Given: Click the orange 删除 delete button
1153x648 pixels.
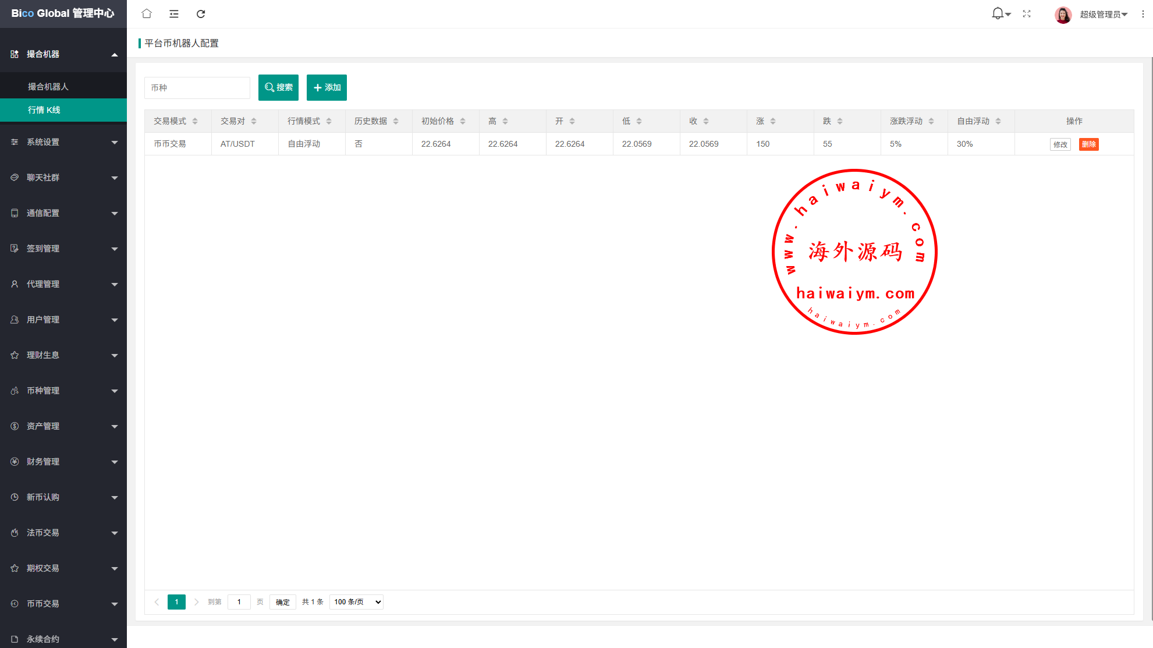Looking at the screenshot, I should click(x=1088, y=144).
